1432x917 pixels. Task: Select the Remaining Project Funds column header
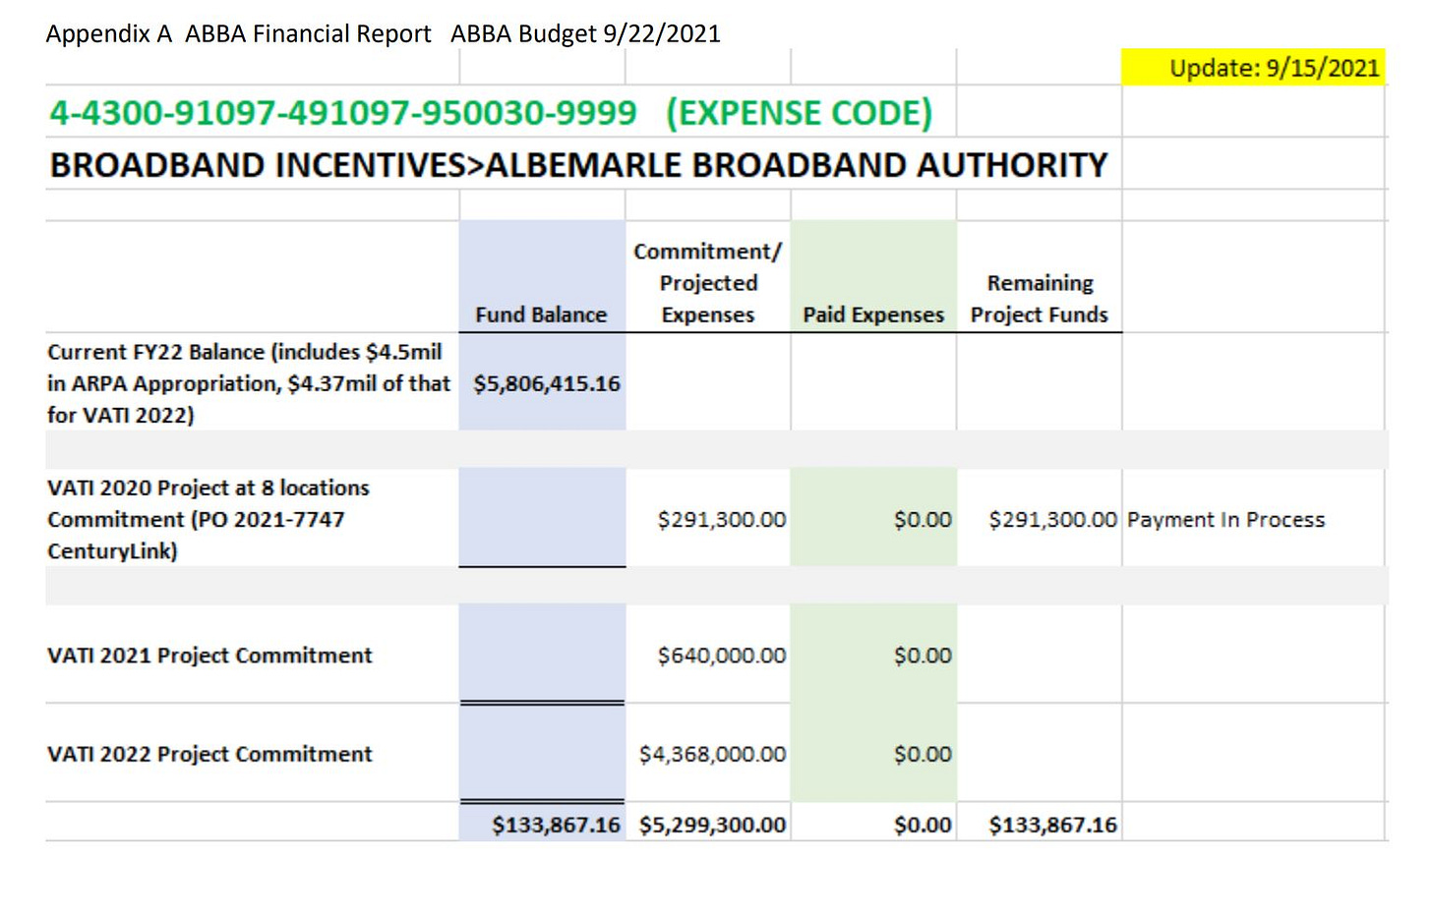1039,299
